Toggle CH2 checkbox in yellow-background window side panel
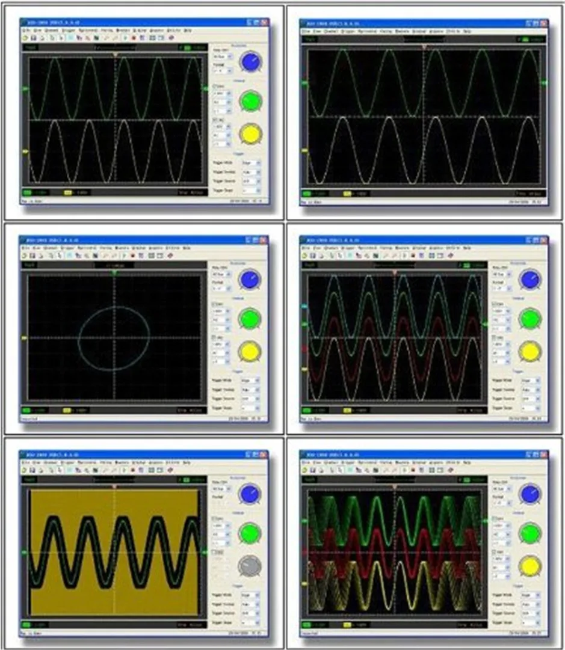This screenshot has height=650, width=565. (x=213, y=552)
